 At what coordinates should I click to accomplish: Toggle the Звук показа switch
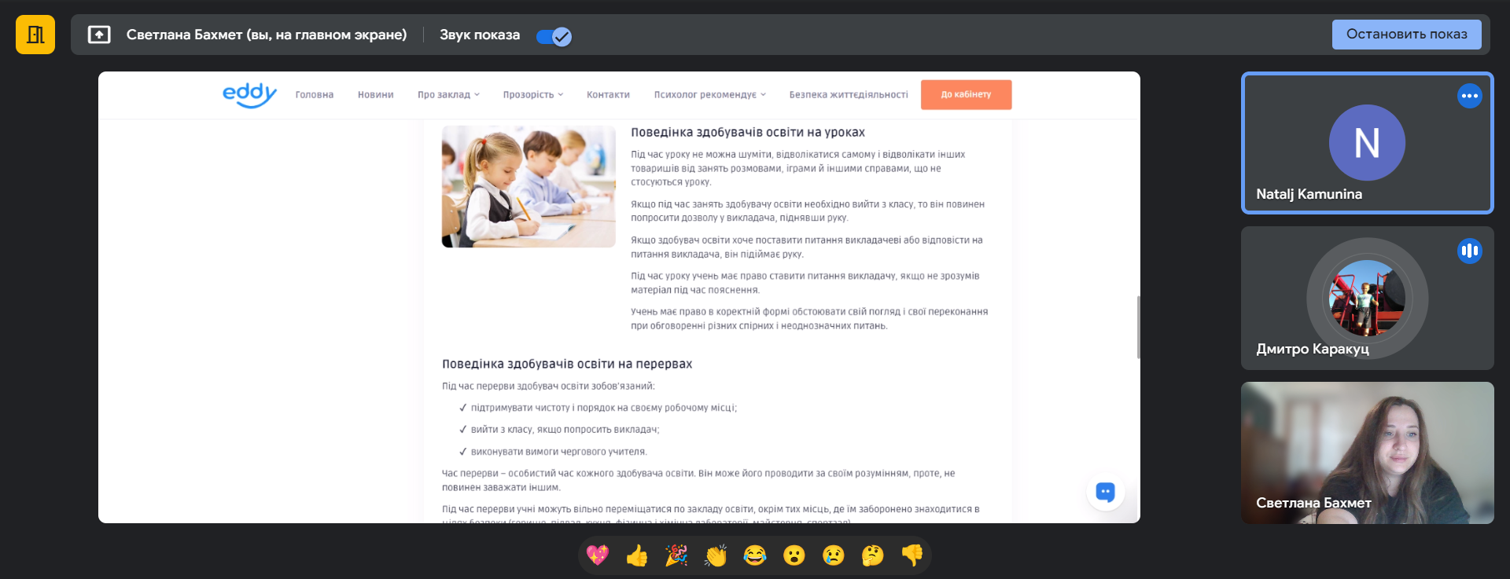[x=554, y=36]
